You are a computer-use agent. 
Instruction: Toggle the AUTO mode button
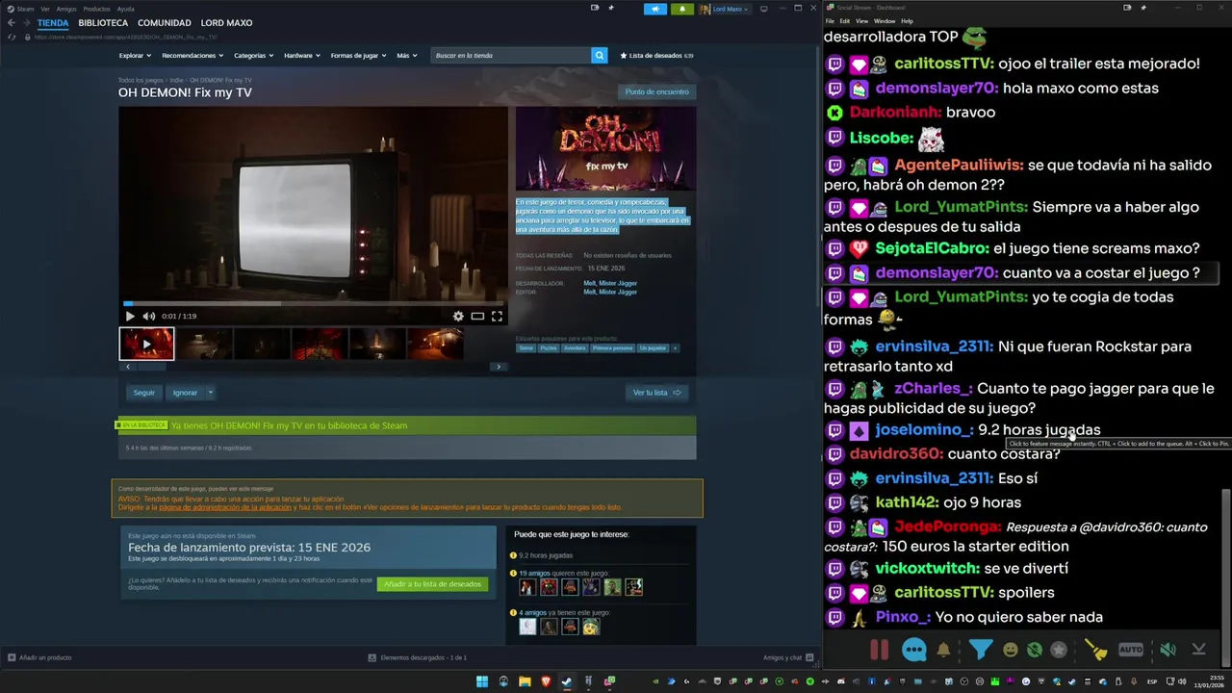tap(1131, 650)
